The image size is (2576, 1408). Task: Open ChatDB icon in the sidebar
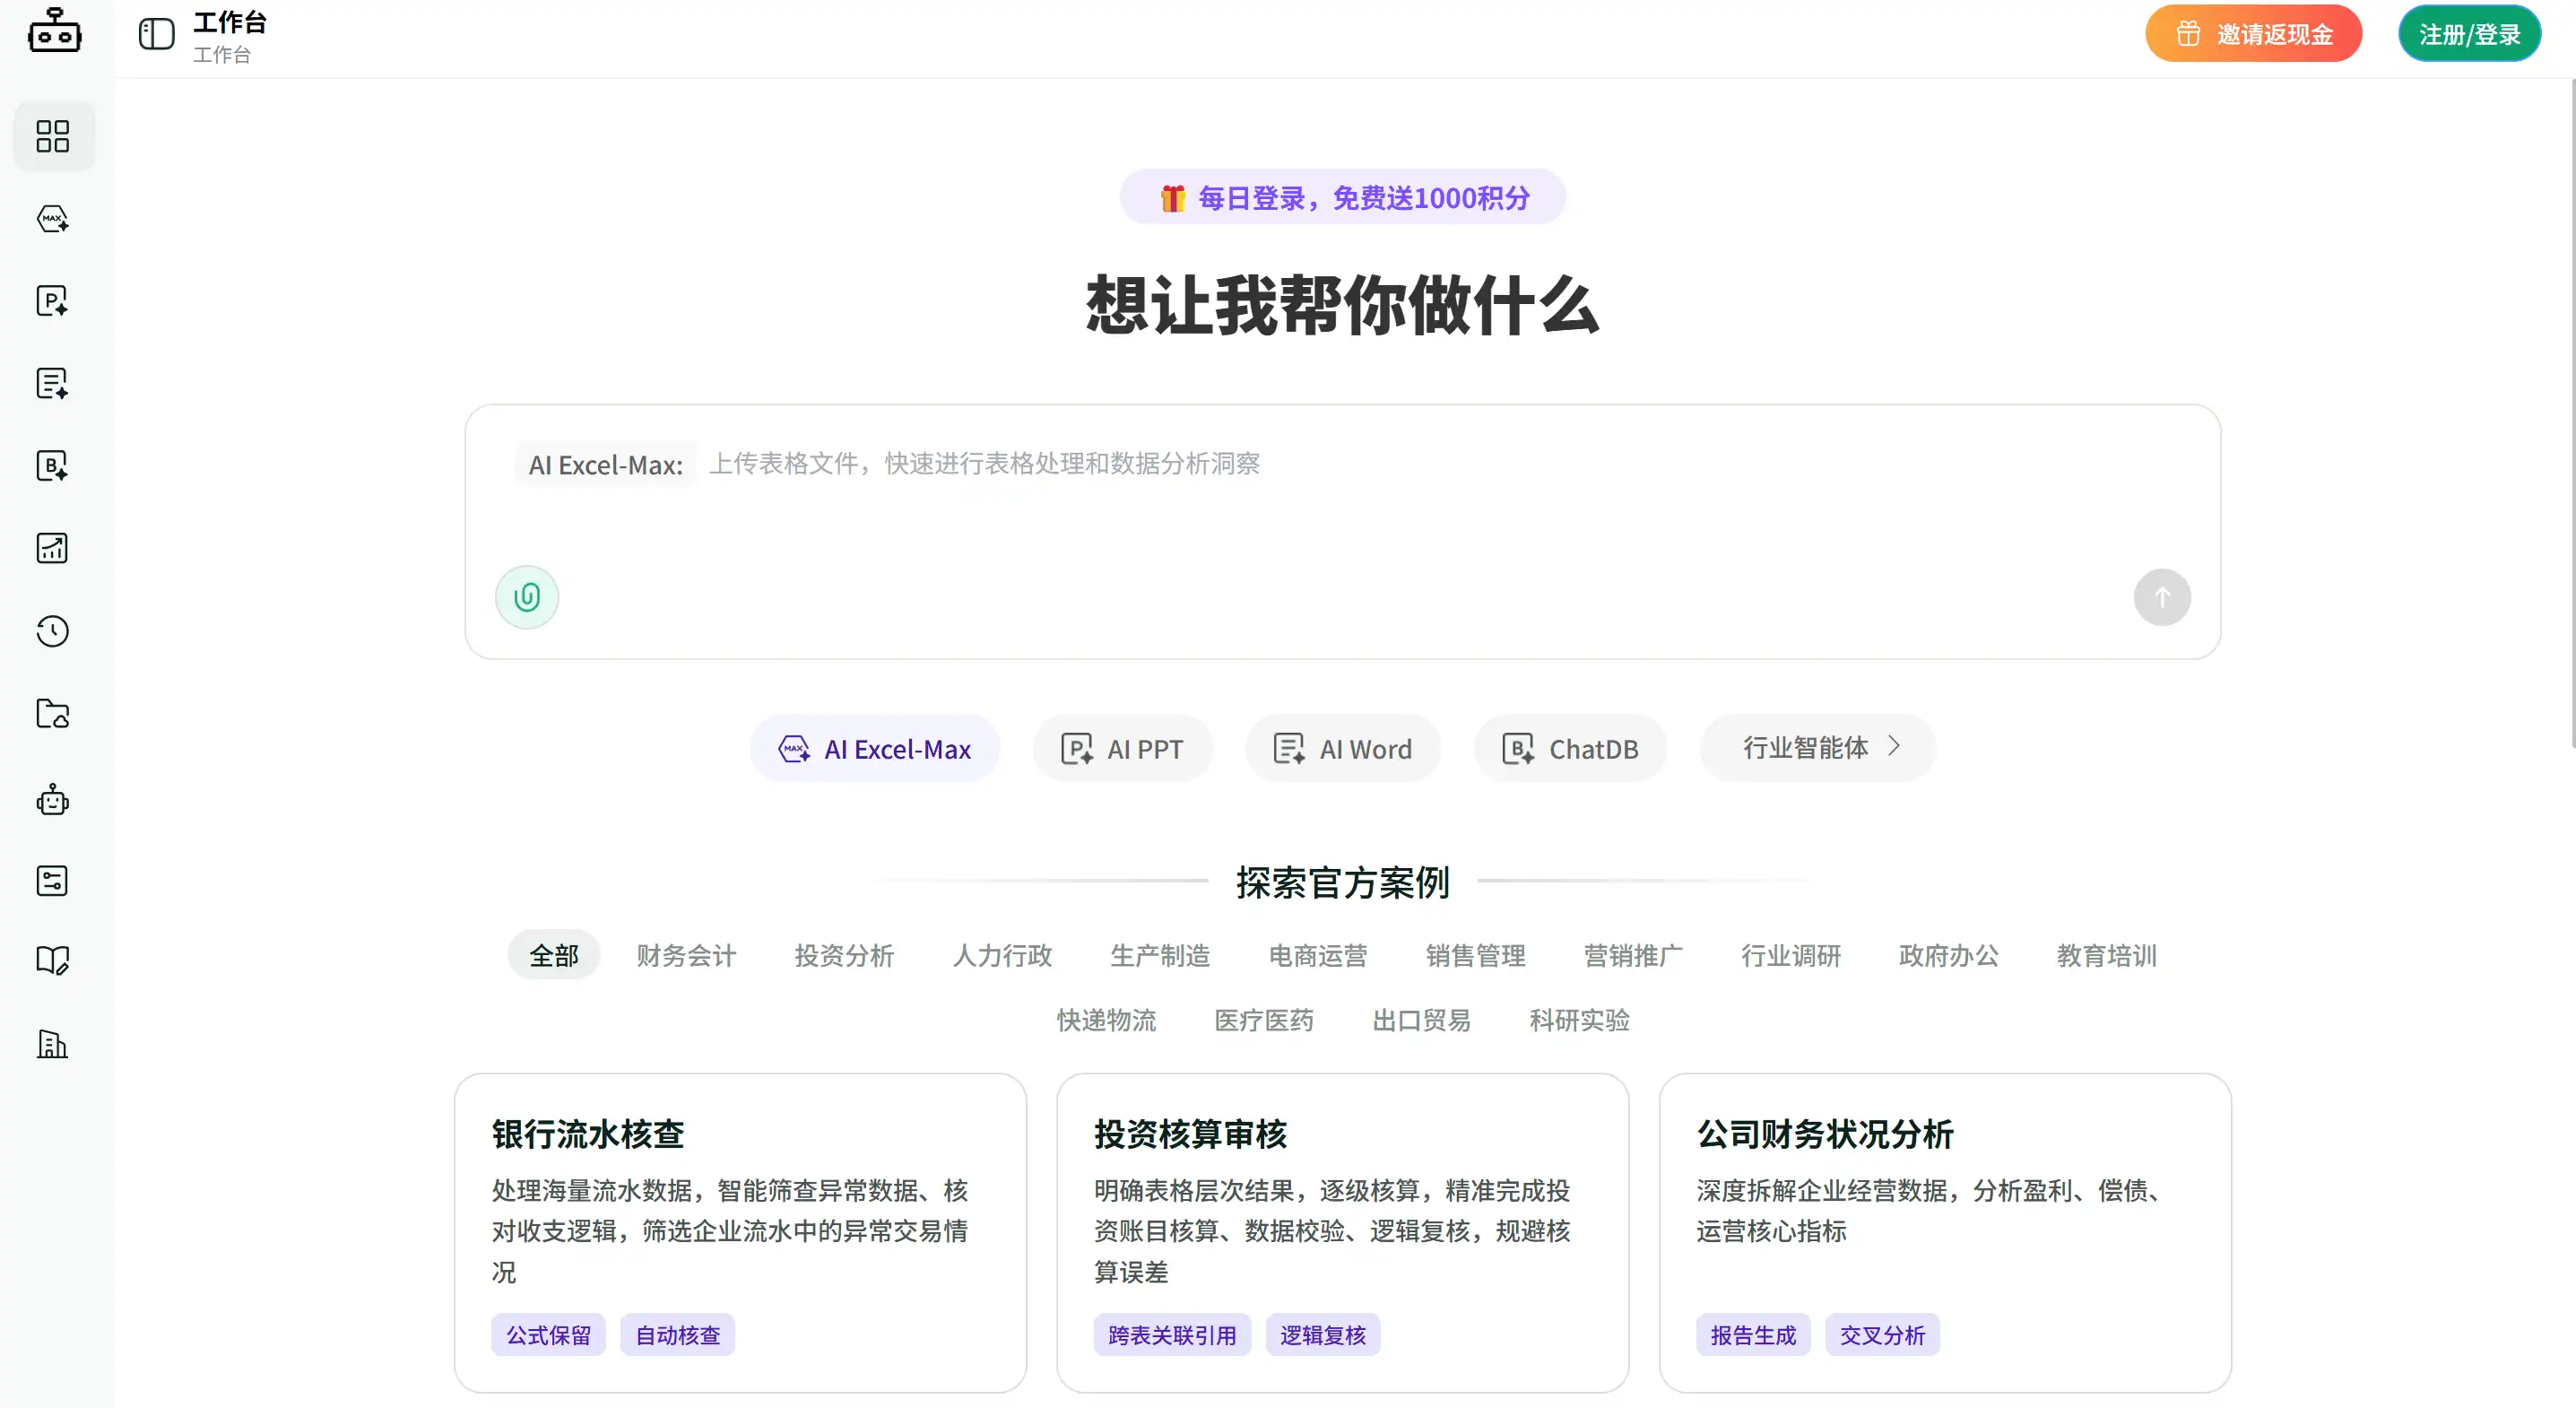pos(53,466)
